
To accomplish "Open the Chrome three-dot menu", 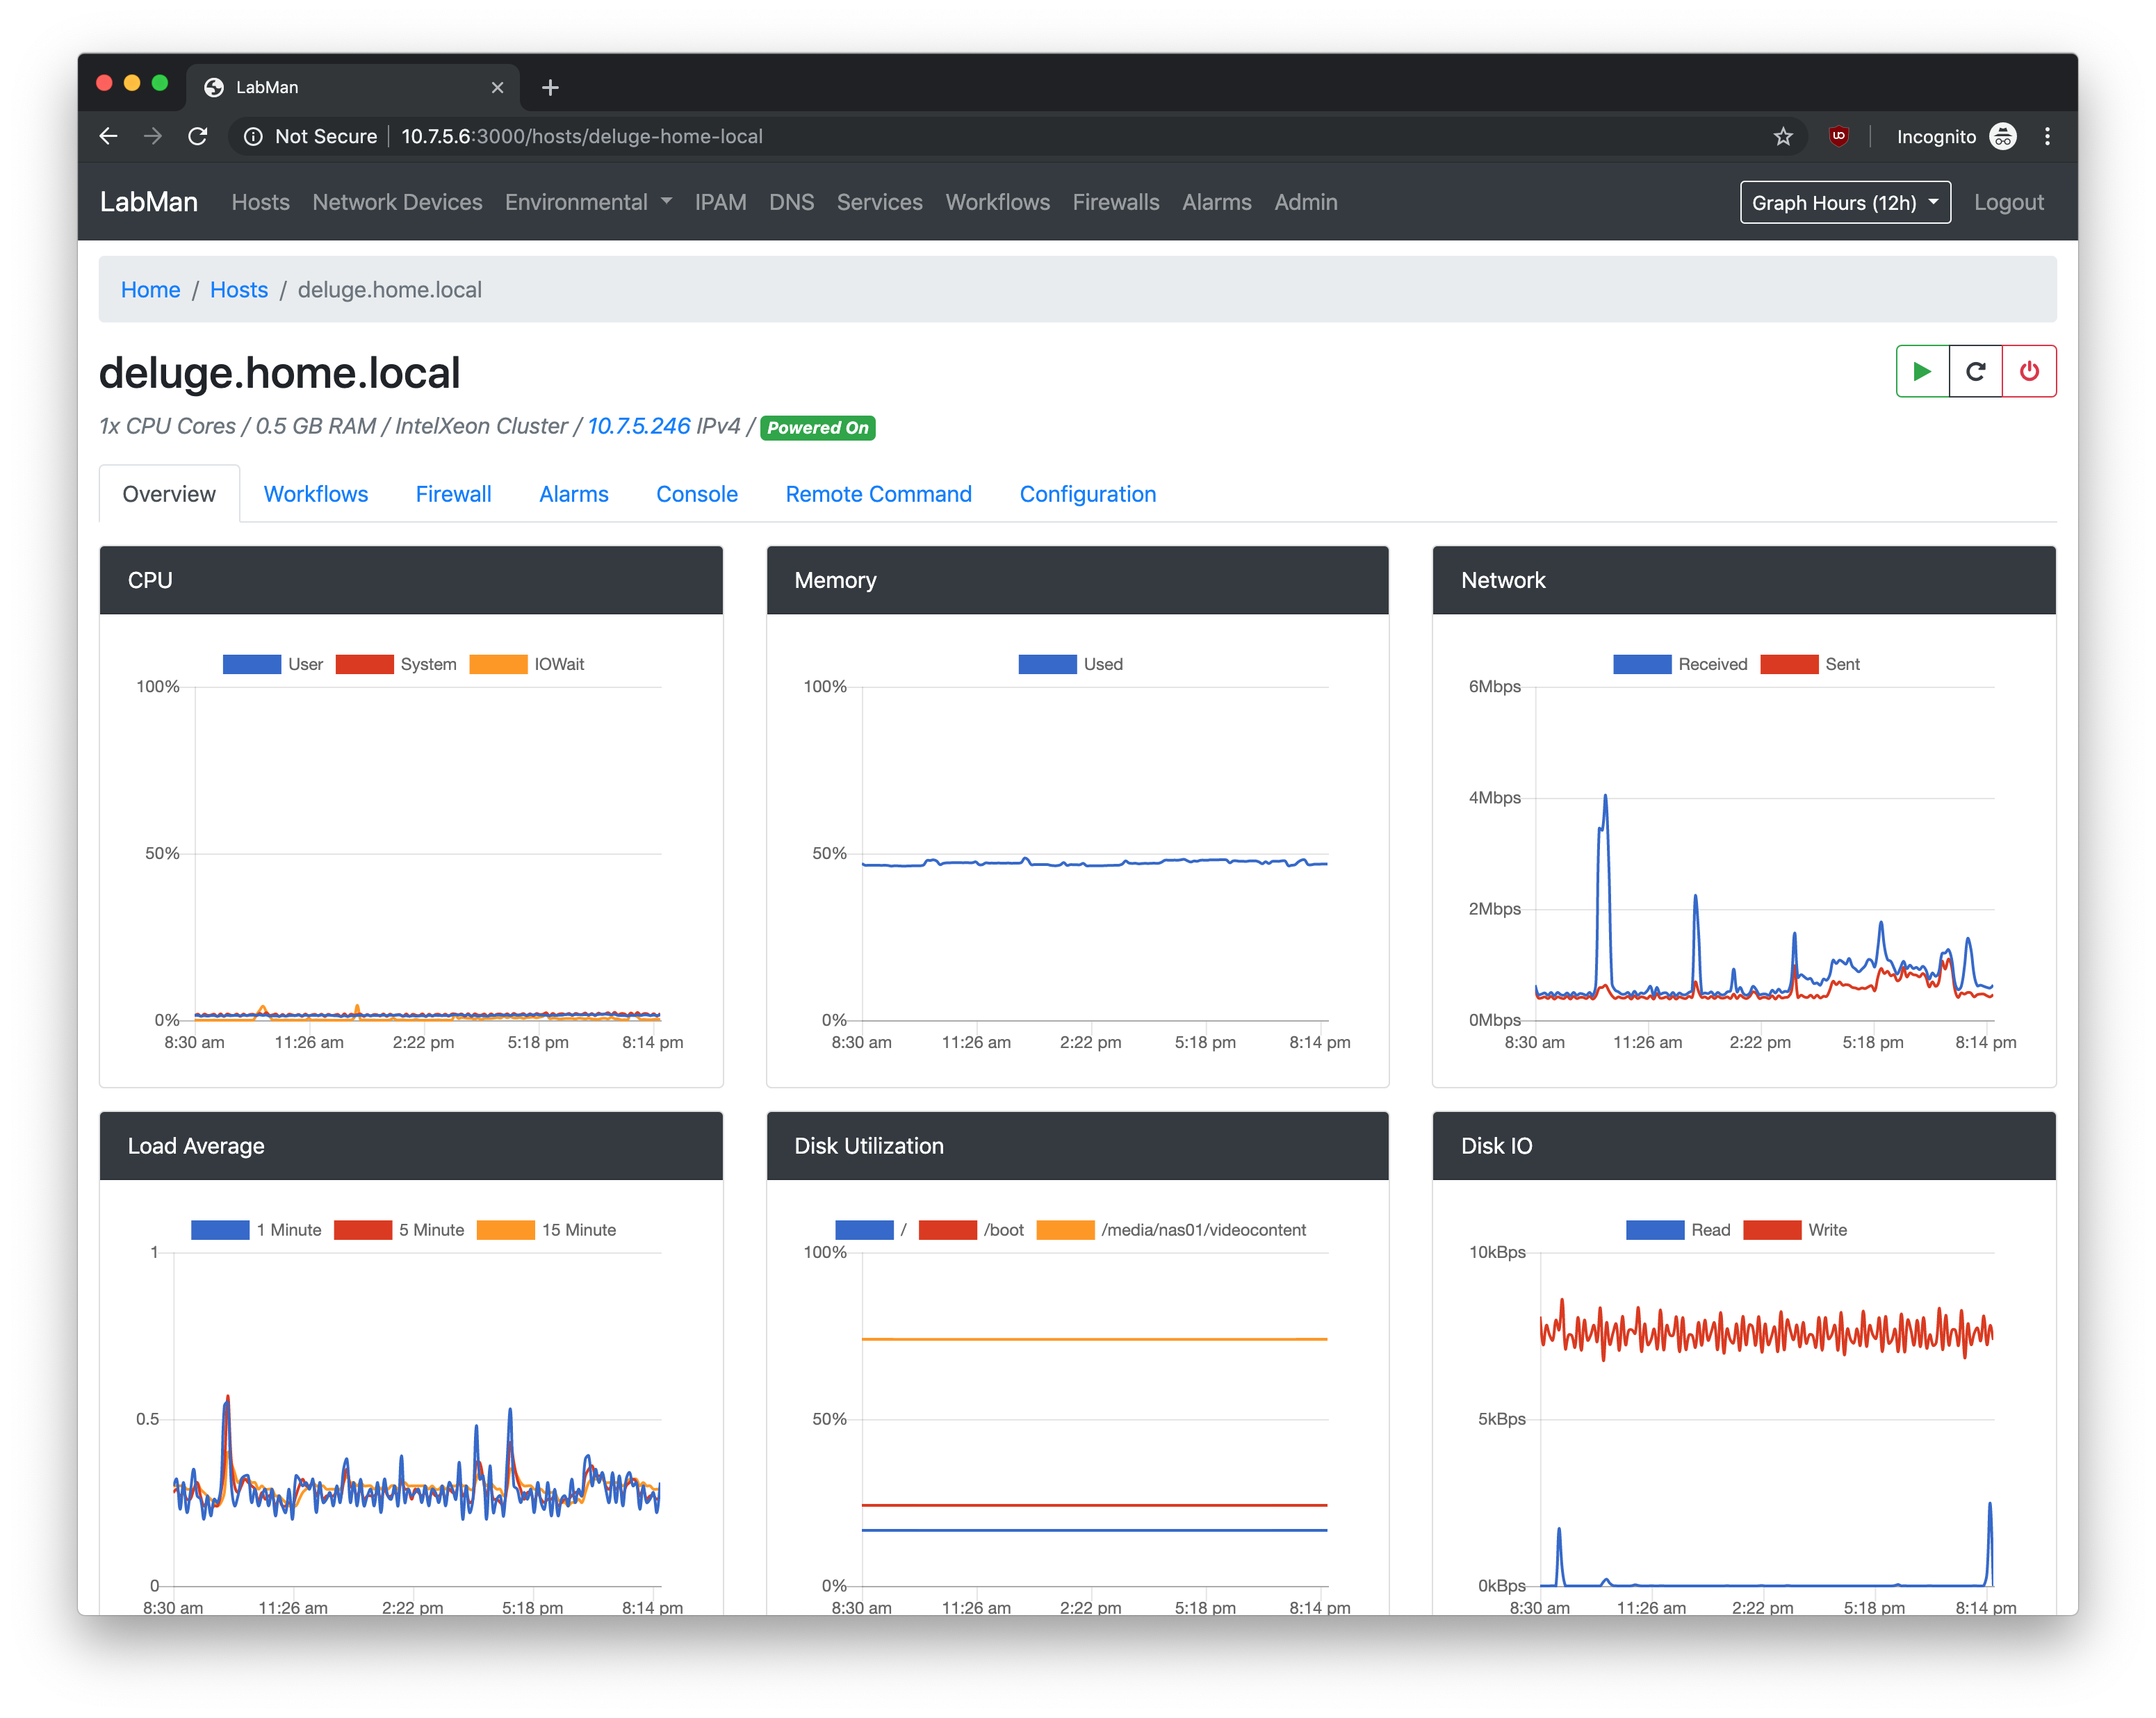I will [2047, 137].
